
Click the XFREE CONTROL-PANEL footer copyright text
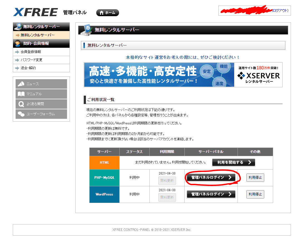coord(152,230)
